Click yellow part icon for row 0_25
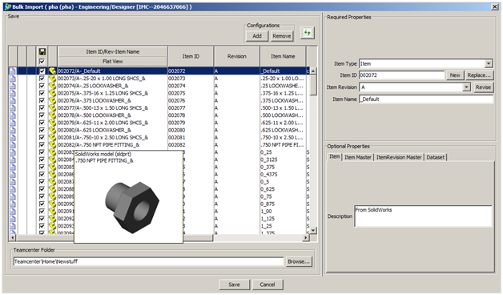This screenshot has height=295, width=503. [52, 152]
